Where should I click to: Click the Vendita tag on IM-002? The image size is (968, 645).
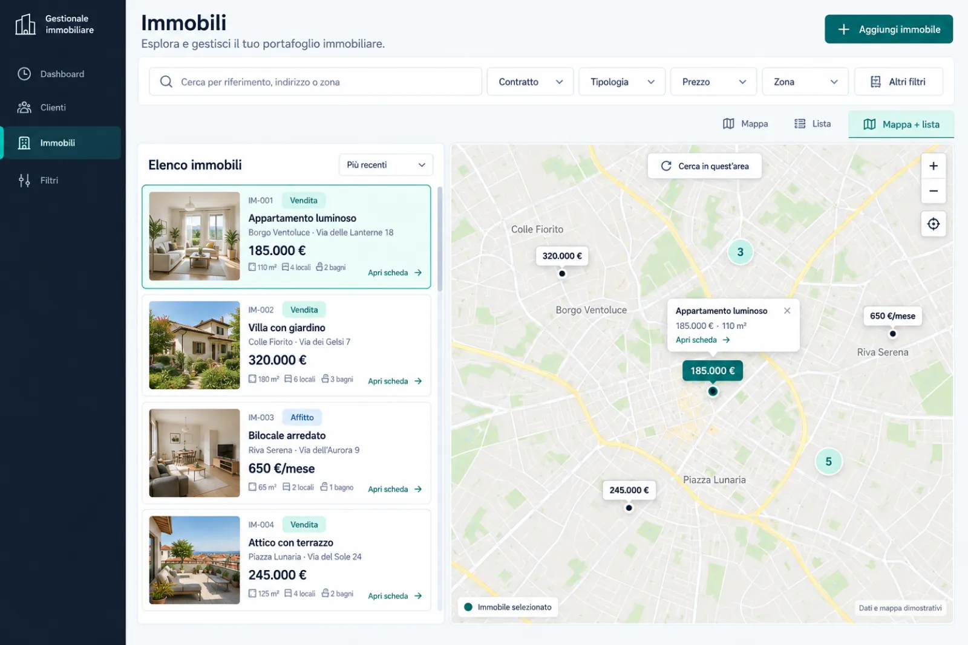pyautogui.click(x=304, y=310)
